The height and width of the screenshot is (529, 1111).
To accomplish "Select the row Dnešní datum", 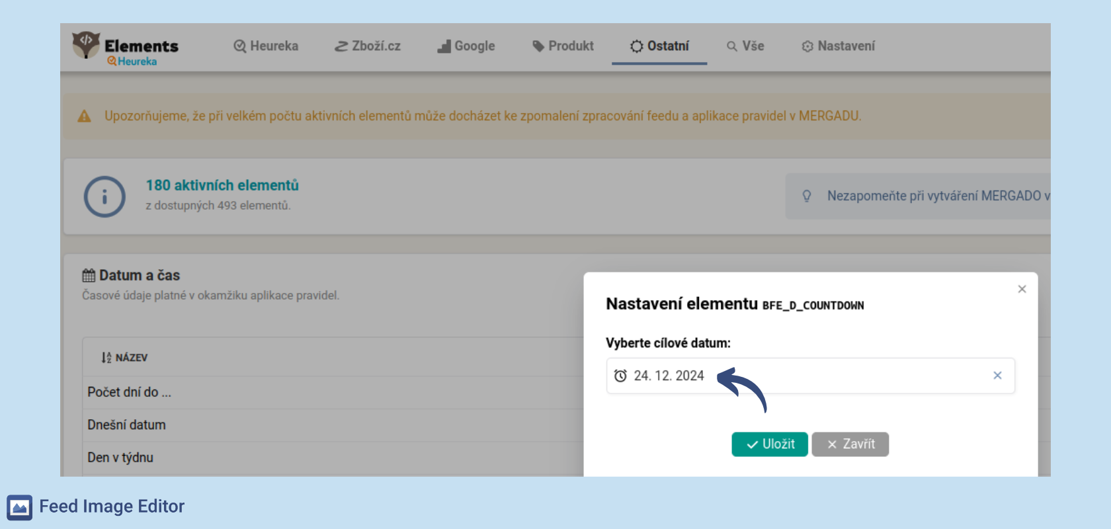I will tap(126, 425).
